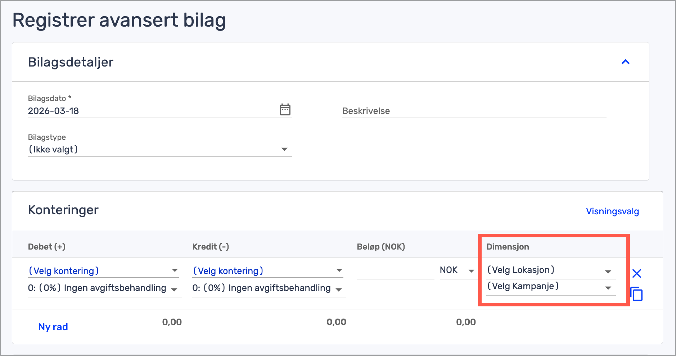Change currency via the NOK dropdown

pos(457,270)
